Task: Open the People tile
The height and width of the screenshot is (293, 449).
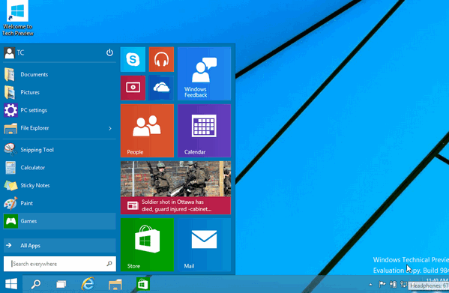Action: (147, 130)
